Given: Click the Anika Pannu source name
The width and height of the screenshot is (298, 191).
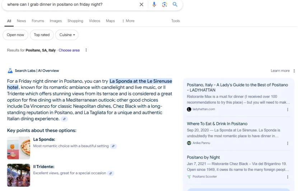Looking at the screenshot, I should pos(201,143).
